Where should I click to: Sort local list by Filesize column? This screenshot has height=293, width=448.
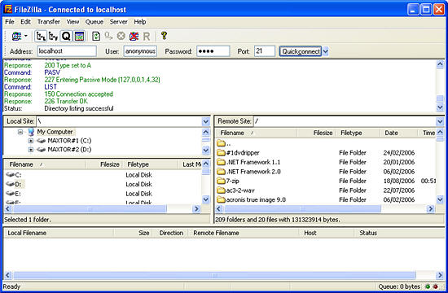(x=104, y=164)
